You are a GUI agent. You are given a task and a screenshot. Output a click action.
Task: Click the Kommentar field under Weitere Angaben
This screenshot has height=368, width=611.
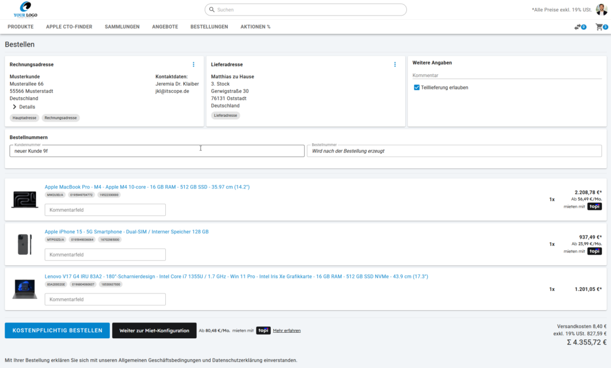coord(507,76)
